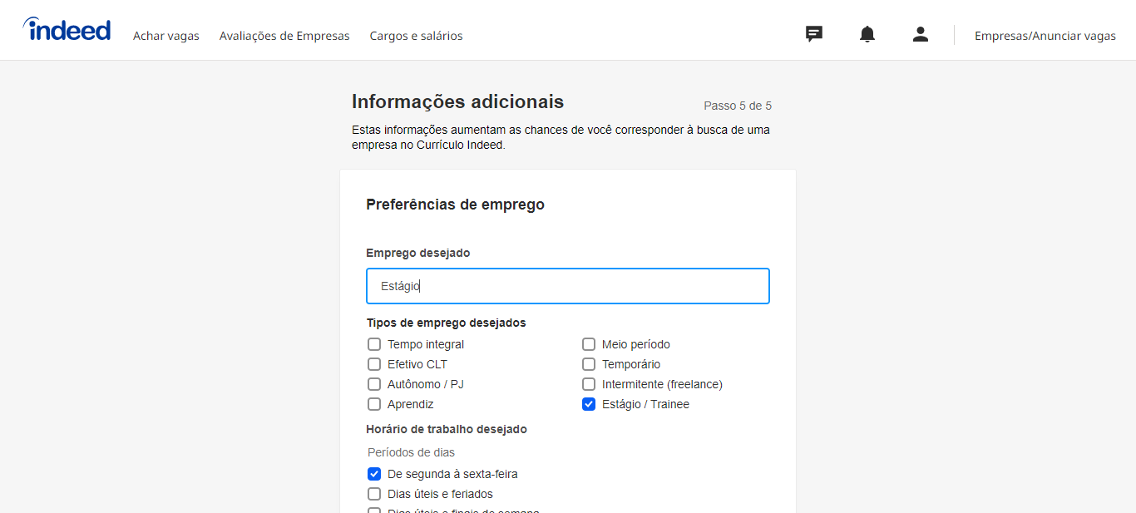The width and height of the screenshot is (1136, 513).
Task: Click Empresas/Anunciar vagas link
Action: click(1045, 36)
